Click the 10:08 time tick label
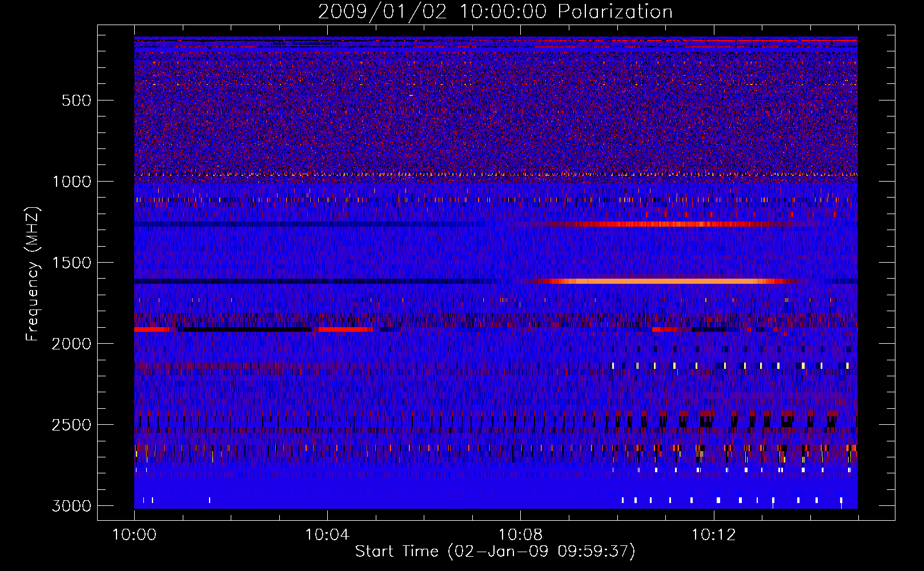The image size is (924, 571). (x=520, y=535)
